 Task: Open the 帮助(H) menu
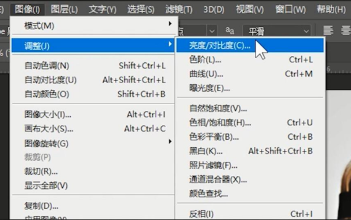[331, 10]
